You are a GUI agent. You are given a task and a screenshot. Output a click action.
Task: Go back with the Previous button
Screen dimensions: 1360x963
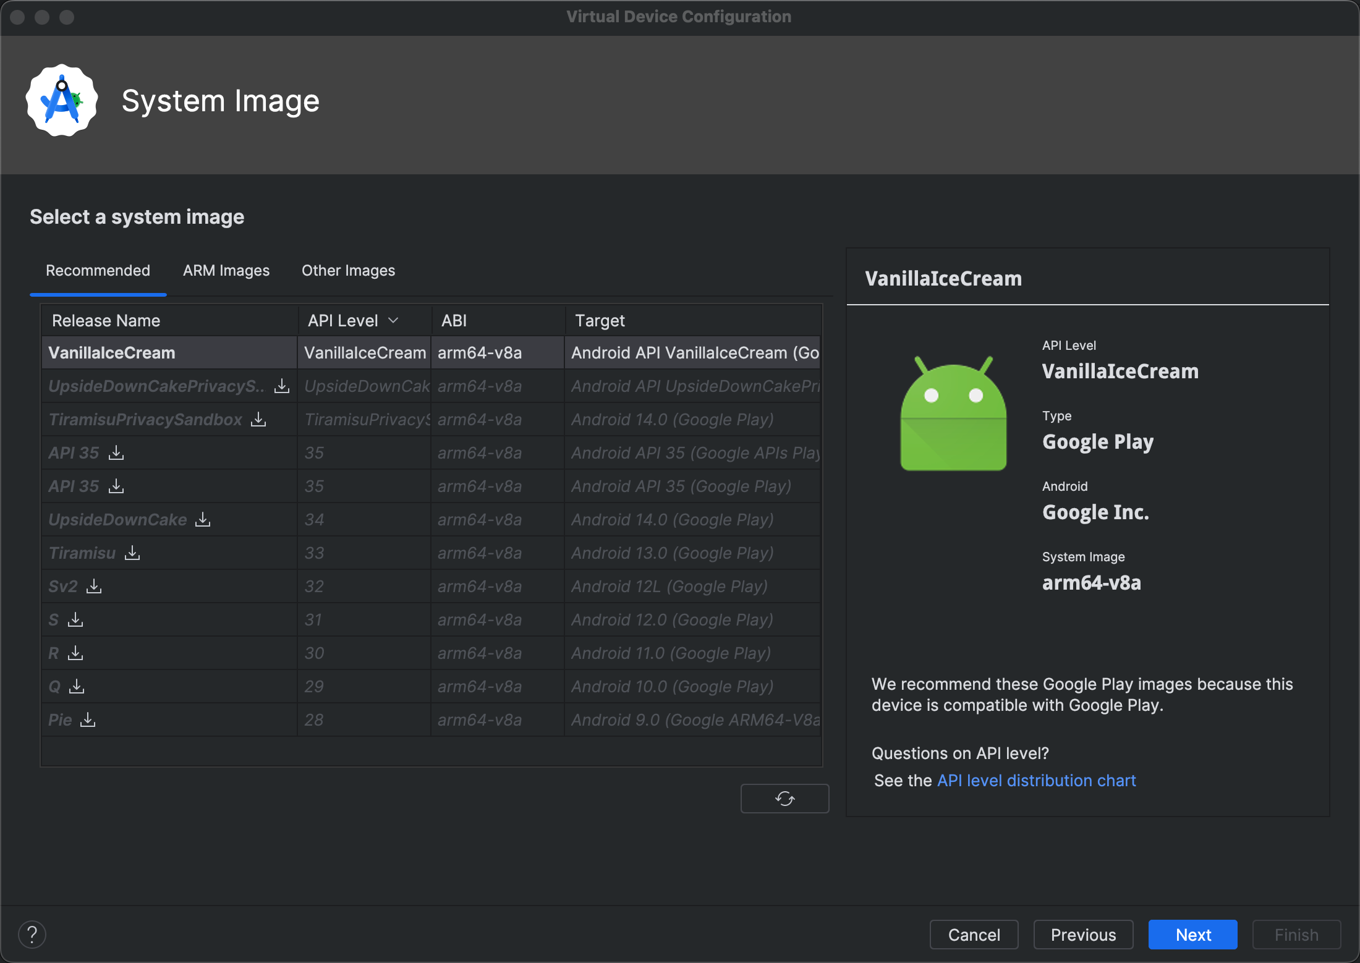point(1083,935)
